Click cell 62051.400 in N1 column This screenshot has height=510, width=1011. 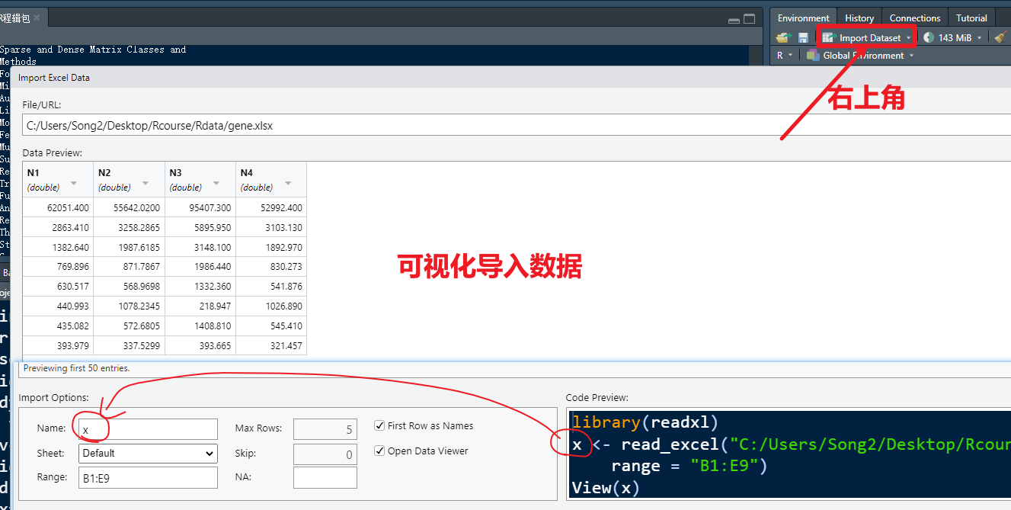click(58, 207)
